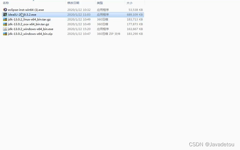Screen dimensions: 240x150
Task: Click the jdk-13.0.2_osx-x64_bin.tar.gz archive icon
Action: click(x=5, y=24)
